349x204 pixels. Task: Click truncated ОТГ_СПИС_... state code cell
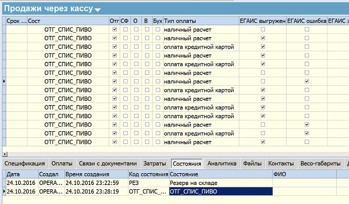149,191
